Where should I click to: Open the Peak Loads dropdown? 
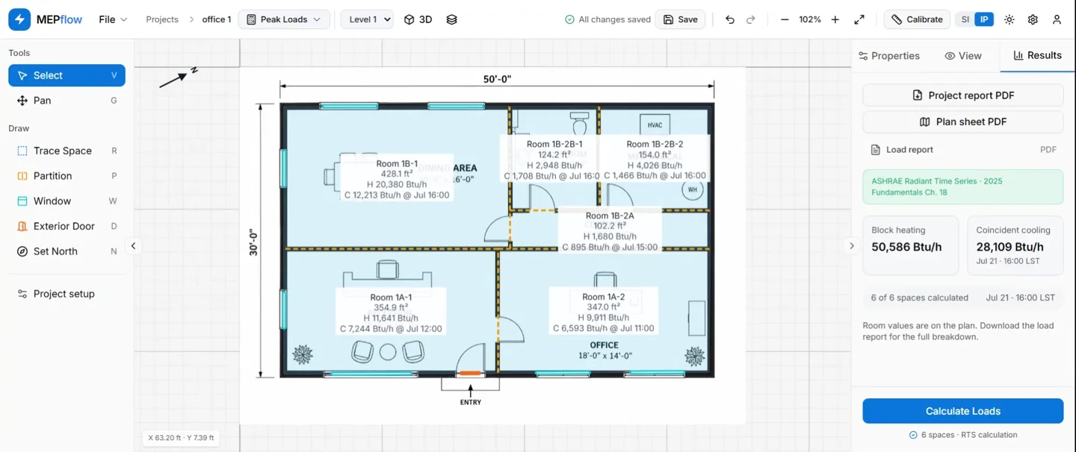[x=284, y=19]
